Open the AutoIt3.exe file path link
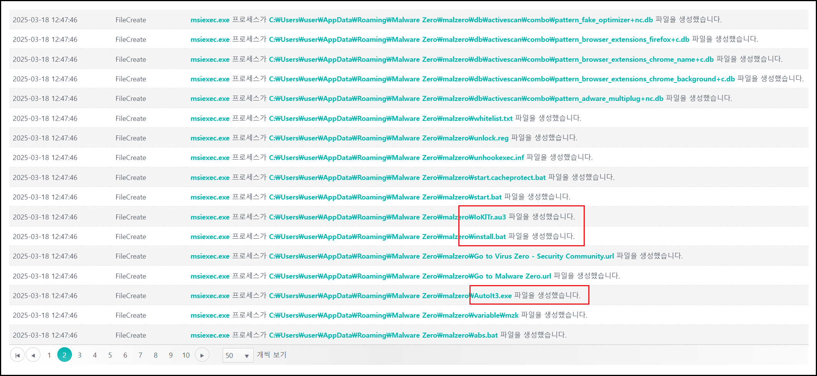Viewport: 817px width, 376px height. (390, 295)
